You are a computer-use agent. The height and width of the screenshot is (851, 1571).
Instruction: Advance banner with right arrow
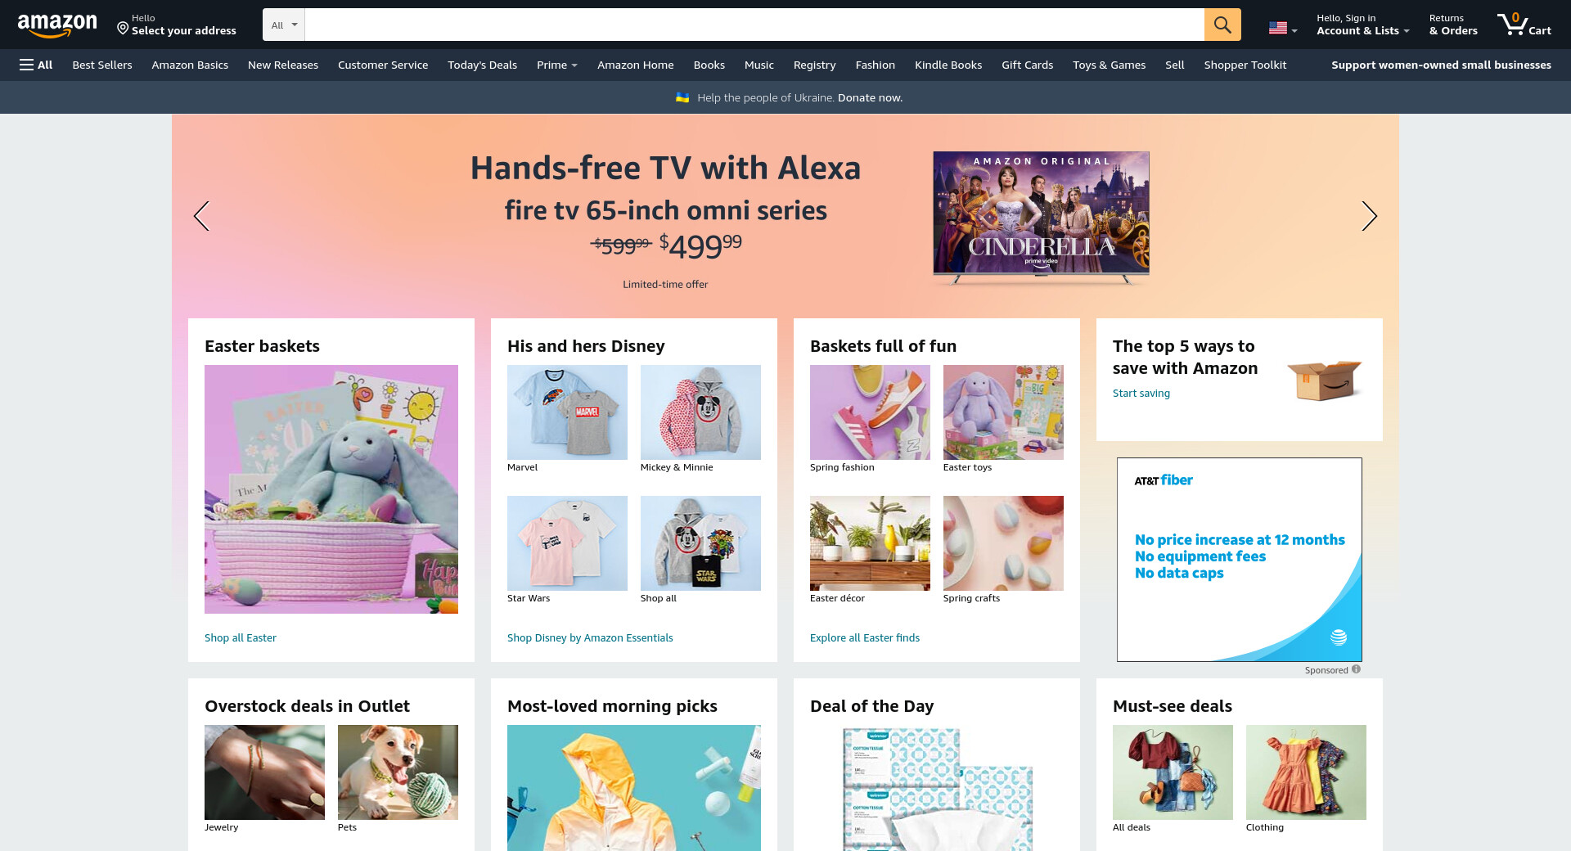click(x=1369, y=216)
